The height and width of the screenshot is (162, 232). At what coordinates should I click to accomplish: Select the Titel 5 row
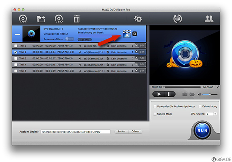[79, 71]
